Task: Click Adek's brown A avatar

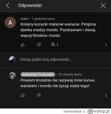Action: point(10,22)
